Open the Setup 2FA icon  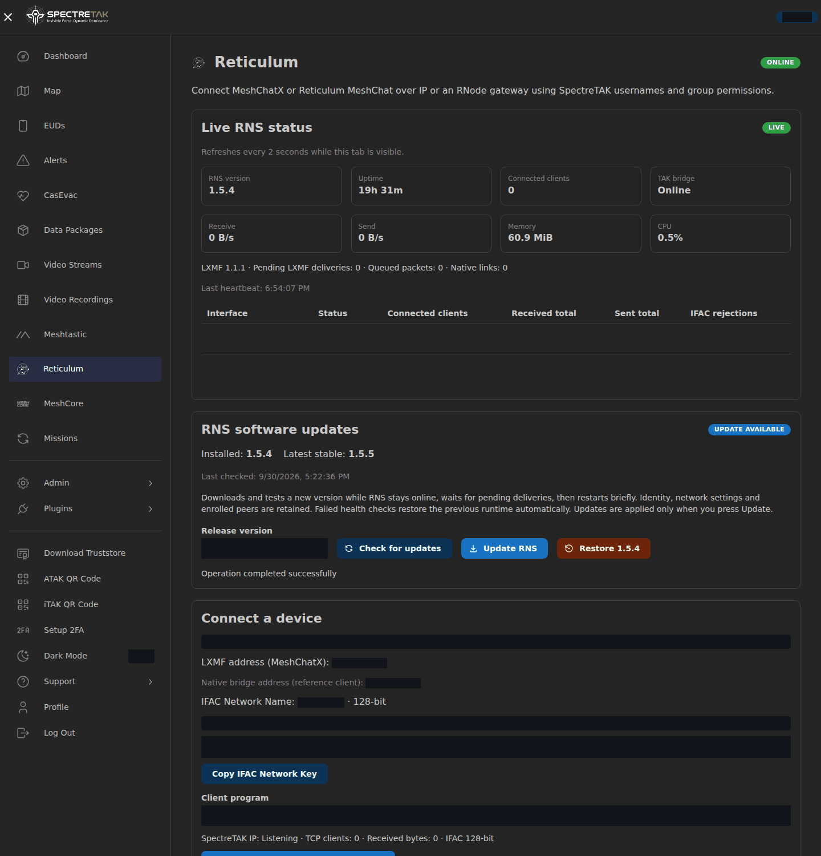(x=23, y=630)
